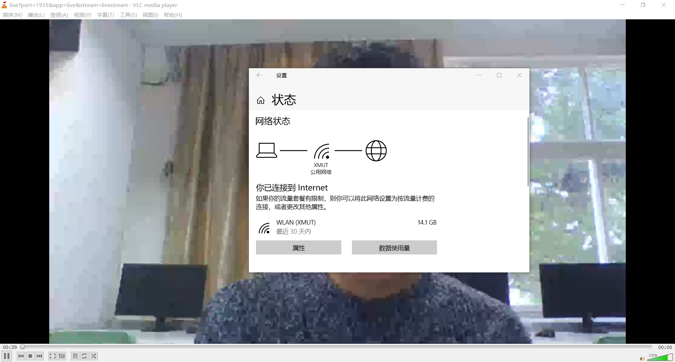Stop playback in VLC

click(30, 356)
